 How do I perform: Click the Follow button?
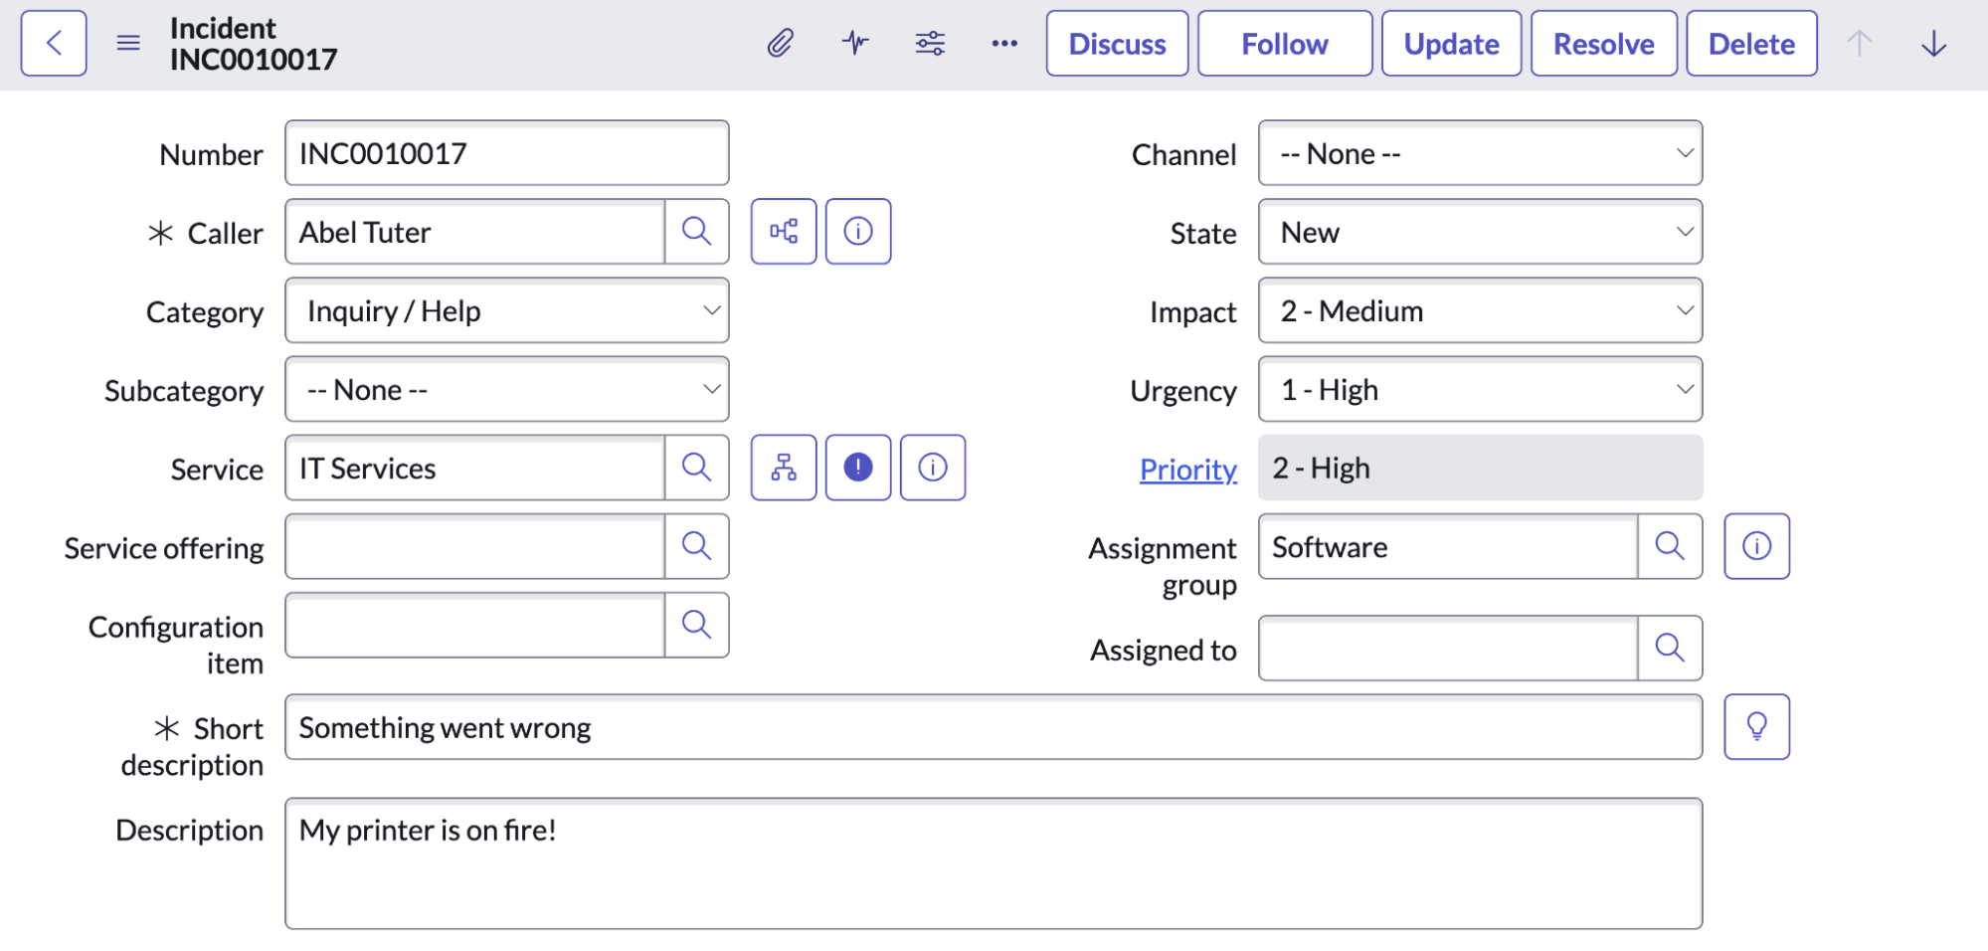[x=1284, y=43]
